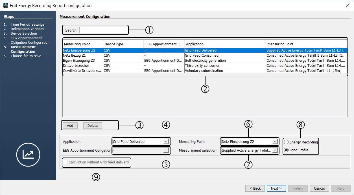Image resolution: width=354 pixels, height=195 pixels.
Task: Click the Delete button
Action: 93,126
